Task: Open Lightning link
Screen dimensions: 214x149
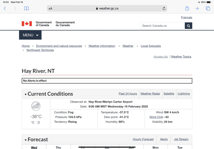Action: point(184,94)
